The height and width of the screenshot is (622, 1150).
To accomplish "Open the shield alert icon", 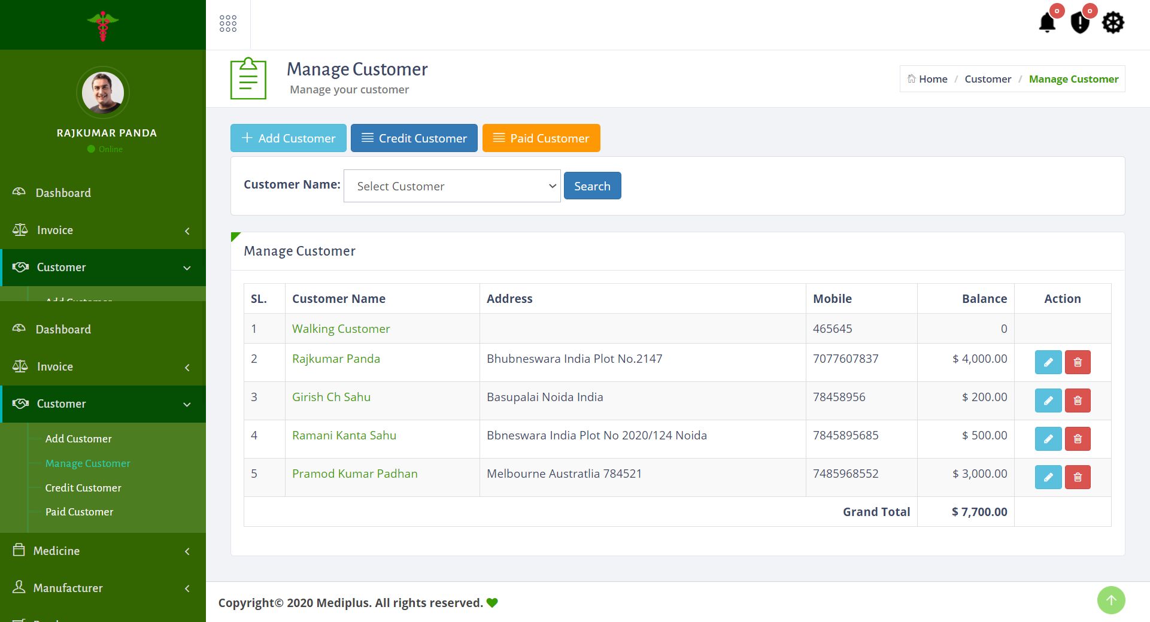I will pyautogui.click(x=1079, y=23).
